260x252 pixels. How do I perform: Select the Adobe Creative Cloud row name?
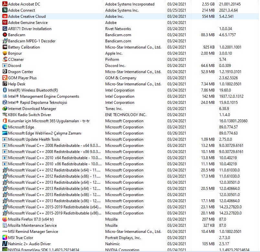click(27, 16)
